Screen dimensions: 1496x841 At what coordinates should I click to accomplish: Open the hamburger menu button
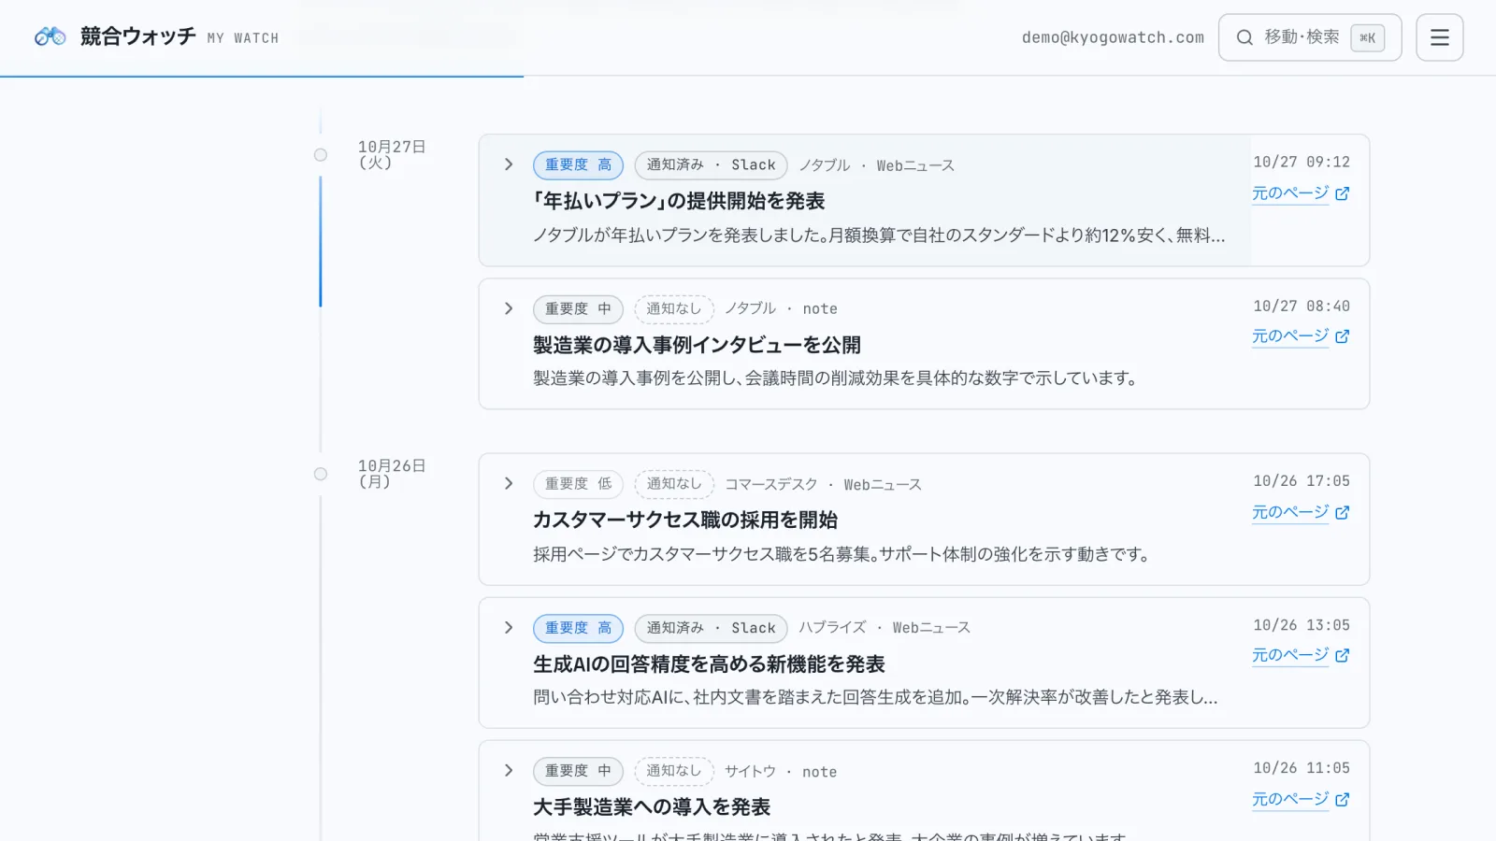pos(1439,37)
